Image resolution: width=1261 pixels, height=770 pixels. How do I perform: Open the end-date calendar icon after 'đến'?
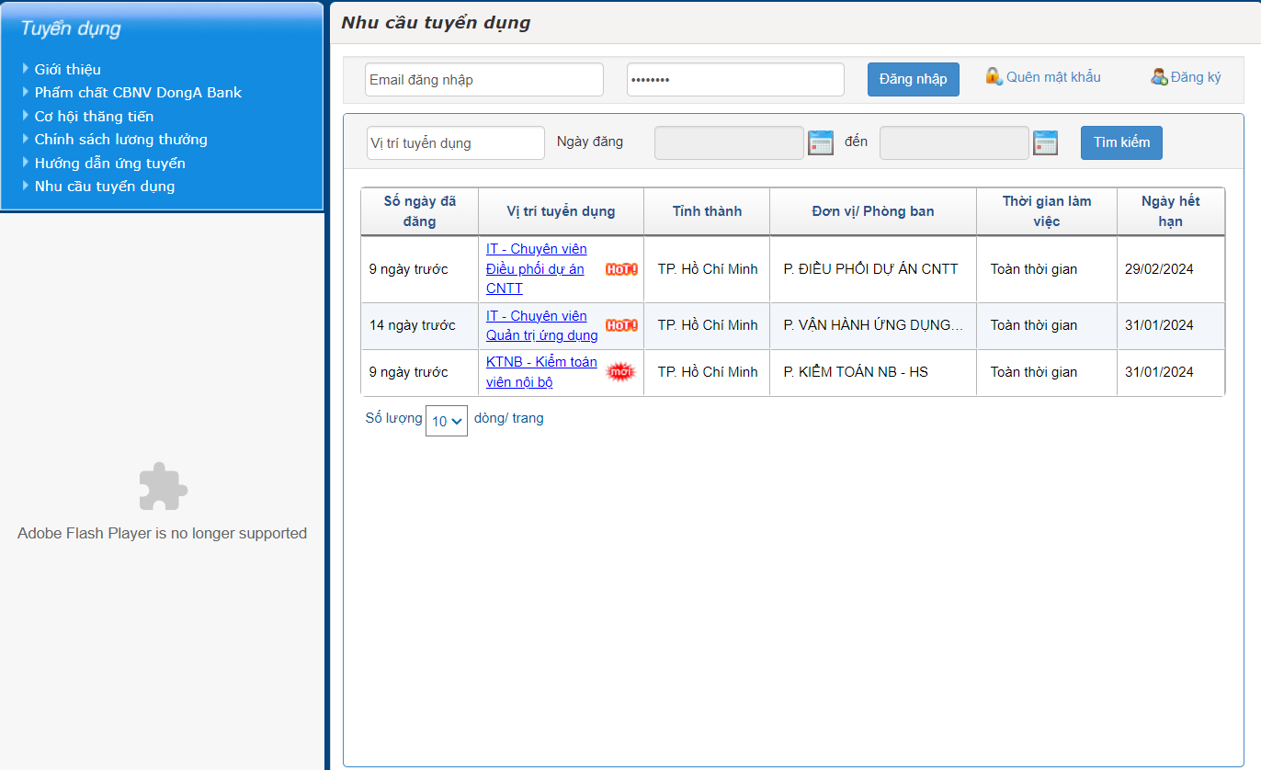[x=1045, y=142]
